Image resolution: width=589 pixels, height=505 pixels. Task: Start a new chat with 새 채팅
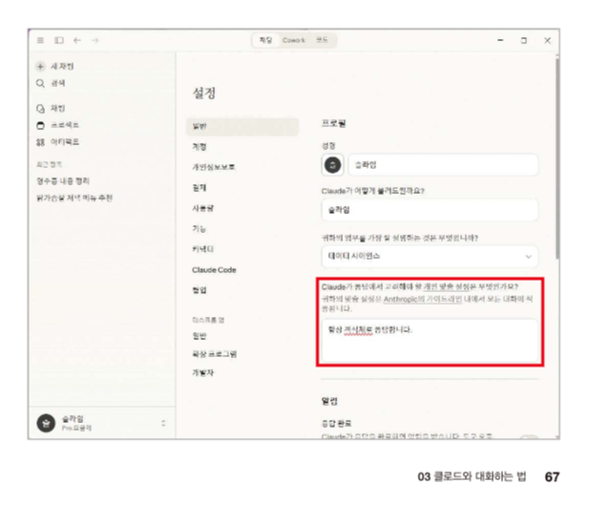pyautogui.click(x=55, y=67)
